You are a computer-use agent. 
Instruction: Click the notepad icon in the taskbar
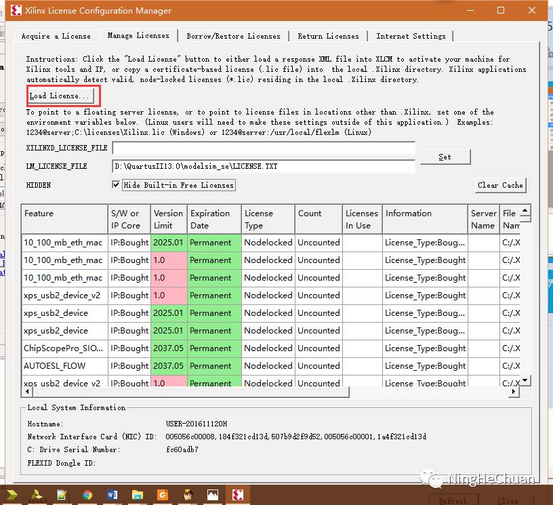pyautogui.click(x=62, y=495)
